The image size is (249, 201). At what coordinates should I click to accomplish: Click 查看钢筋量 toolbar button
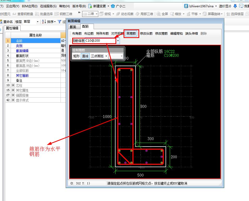(x=23, y=14)
